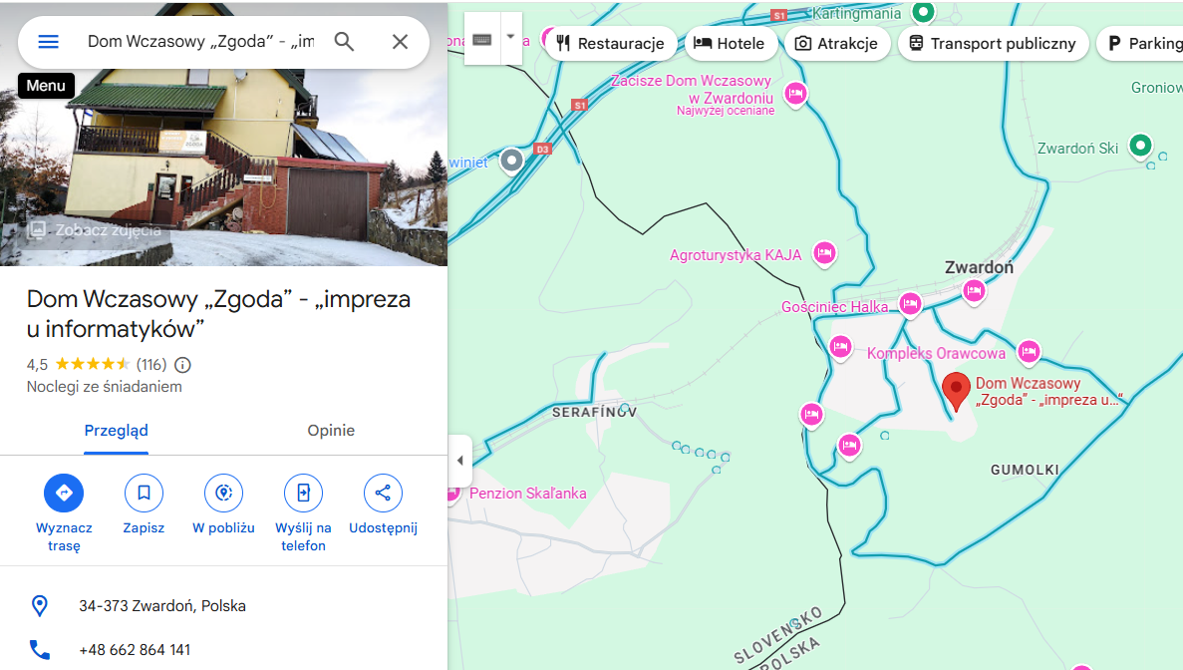The image size is (1183, 670).
Task: Clear search with the X icon
Action: click(400, 42)
